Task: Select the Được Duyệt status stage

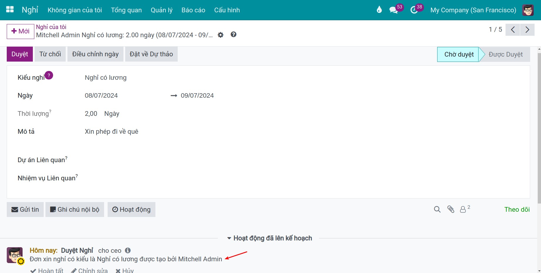Action: click(506, 54)
